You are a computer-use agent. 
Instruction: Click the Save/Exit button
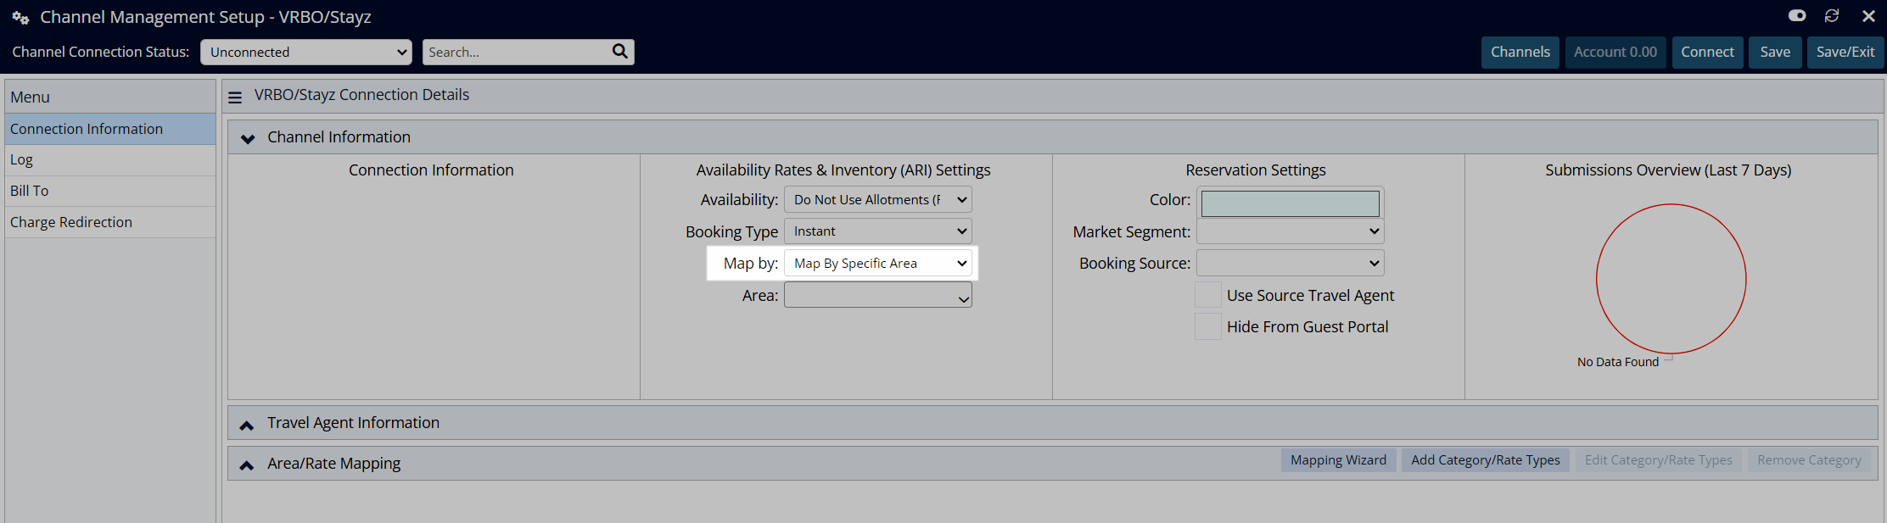point(1845,52)
